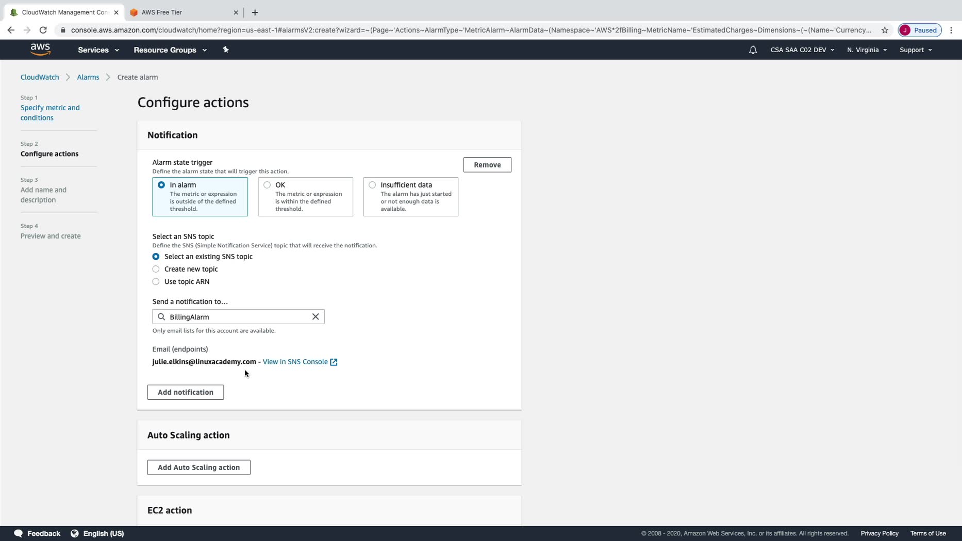Expand the Resource Groups dropdown

(x=170, y=50)
